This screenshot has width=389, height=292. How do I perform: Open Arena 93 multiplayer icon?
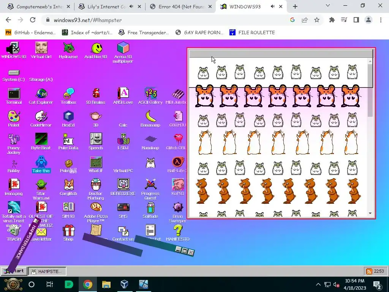tap(123, 52)
